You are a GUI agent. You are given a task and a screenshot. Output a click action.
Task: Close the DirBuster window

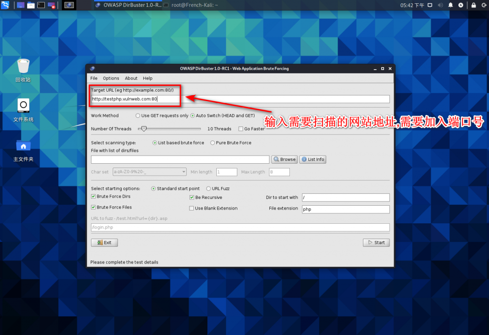[390, 69]
